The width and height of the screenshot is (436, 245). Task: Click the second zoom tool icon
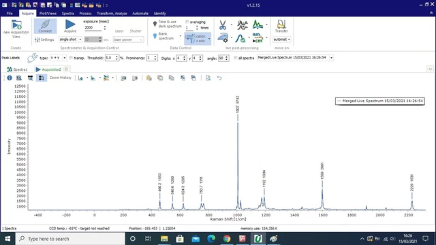click(x=30, y=78)
